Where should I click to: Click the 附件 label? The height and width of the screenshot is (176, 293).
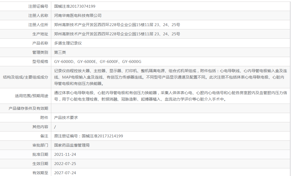click(44, 118)
